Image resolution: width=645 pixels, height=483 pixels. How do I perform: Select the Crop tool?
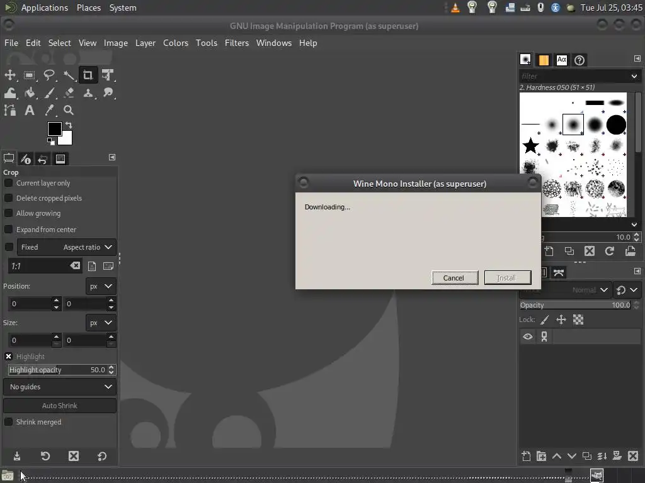tap(88, 75)
